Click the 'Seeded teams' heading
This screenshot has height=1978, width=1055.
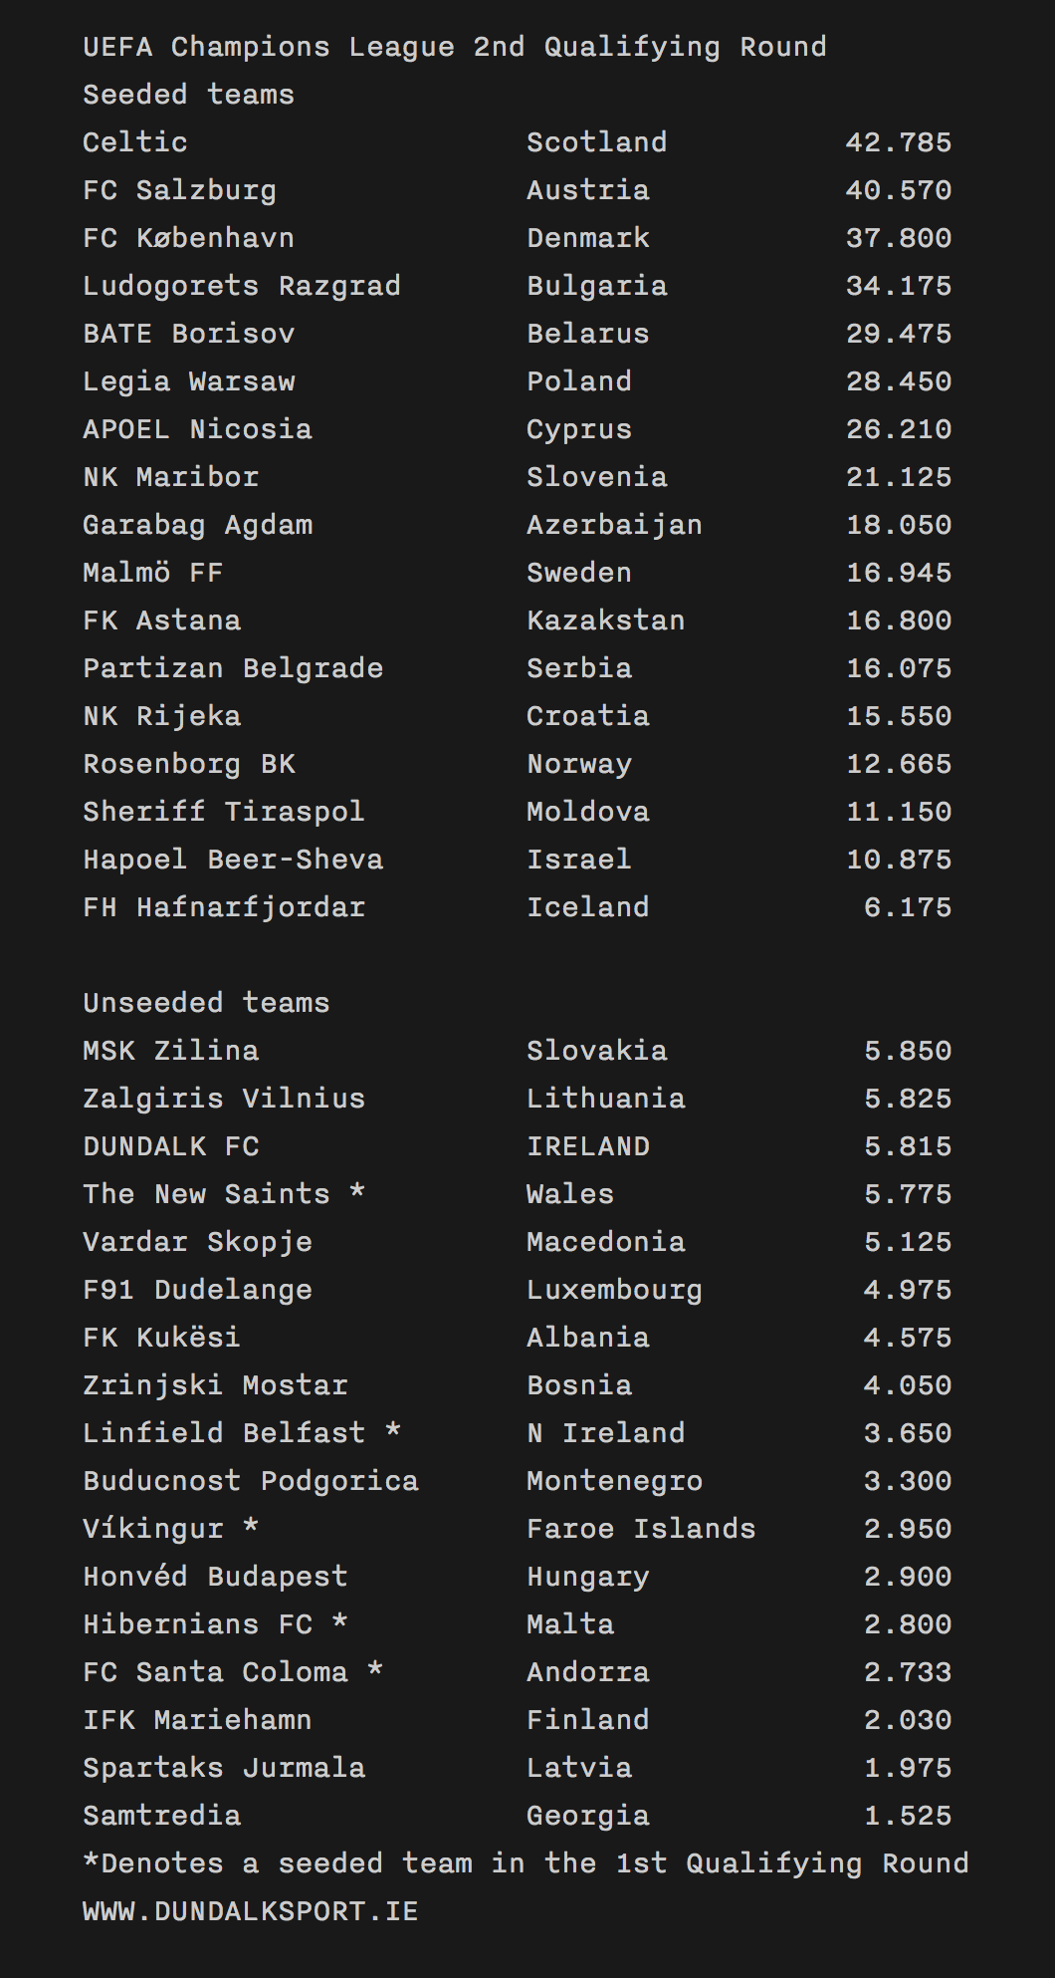coord(188,95)
